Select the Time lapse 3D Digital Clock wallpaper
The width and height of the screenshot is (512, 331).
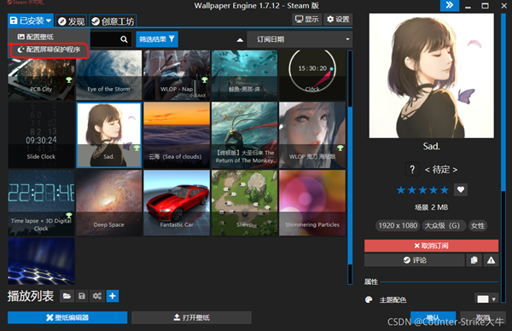(x=41, y=203)
